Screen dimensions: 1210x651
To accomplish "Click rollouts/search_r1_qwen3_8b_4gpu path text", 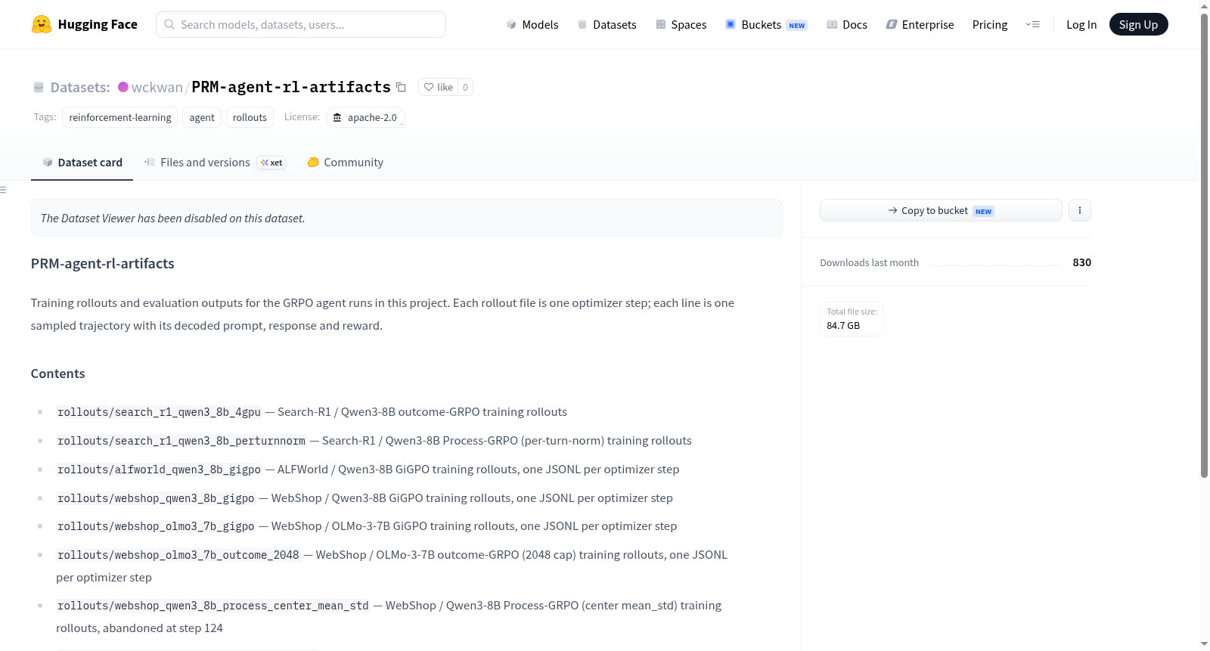I will (159, 412).
